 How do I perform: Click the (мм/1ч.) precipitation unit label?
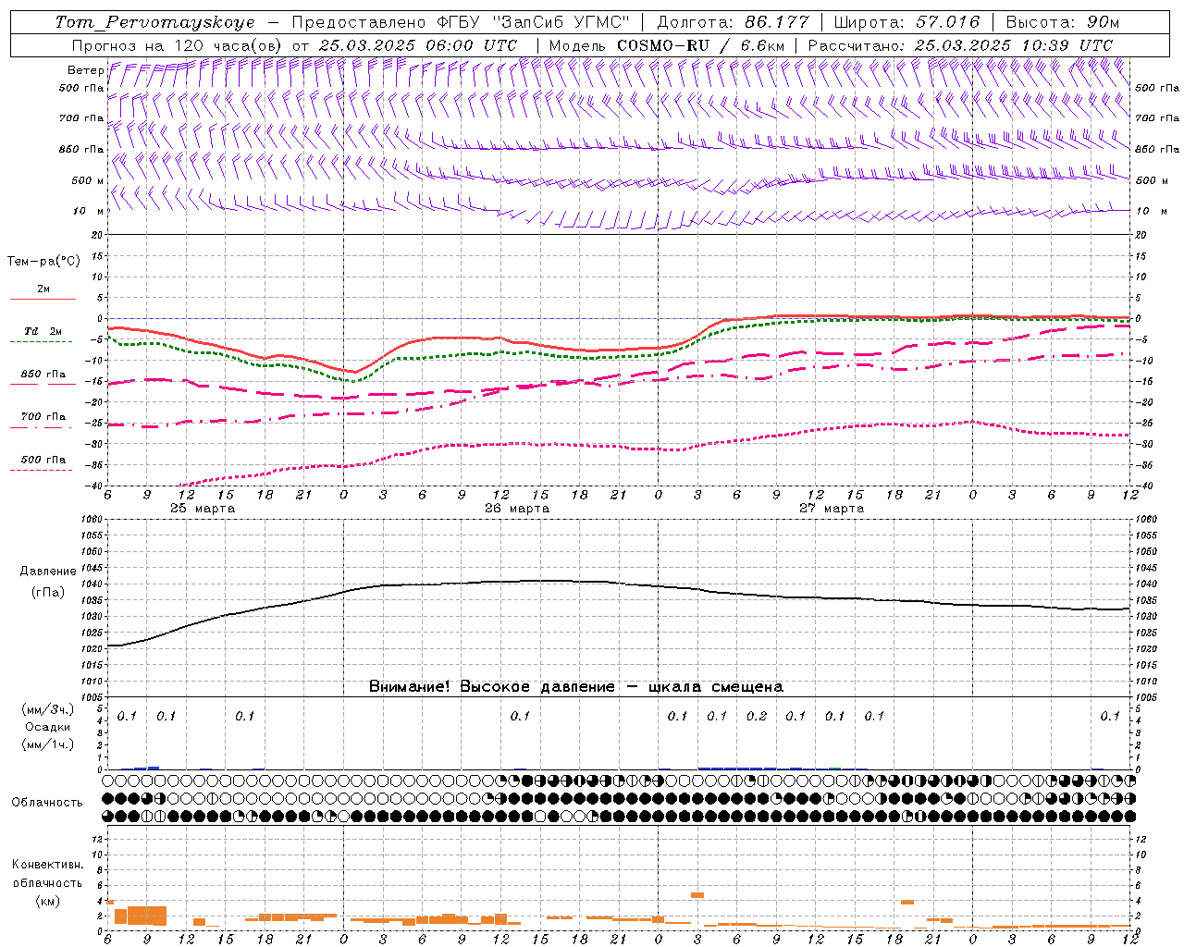(x=48, y=744)
